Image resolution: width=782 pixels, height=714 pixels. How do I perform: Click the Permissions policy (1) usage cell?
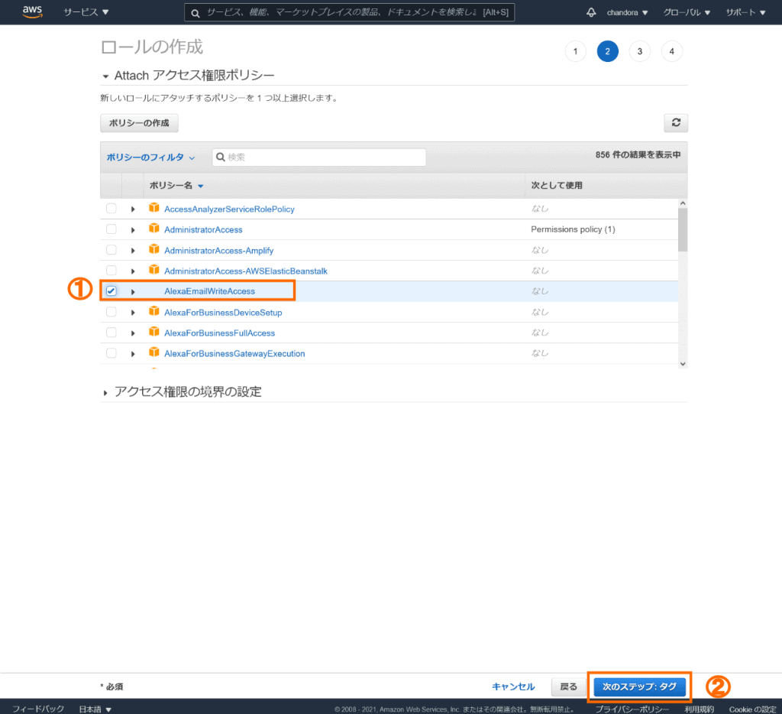tap(573, 229)
